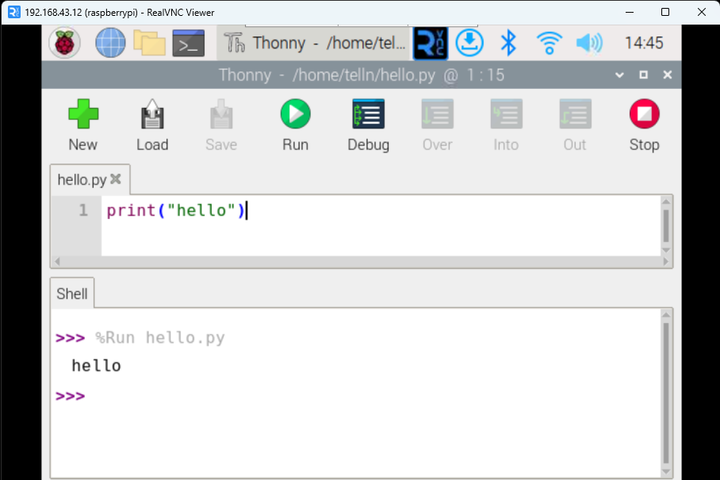720x480 pixels.
Task: Adjust the volume via the speaker icon
Action: click(588, 43)
